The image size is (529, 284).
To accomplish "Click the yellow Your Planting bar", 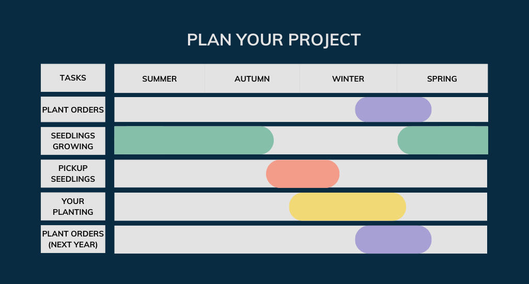I will pos(347,207).
